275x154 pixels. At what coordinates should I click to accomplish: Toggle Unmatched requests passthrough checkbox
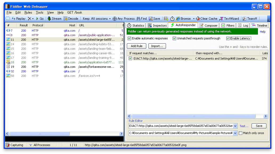pyautogui.click(x=174, y=38)
